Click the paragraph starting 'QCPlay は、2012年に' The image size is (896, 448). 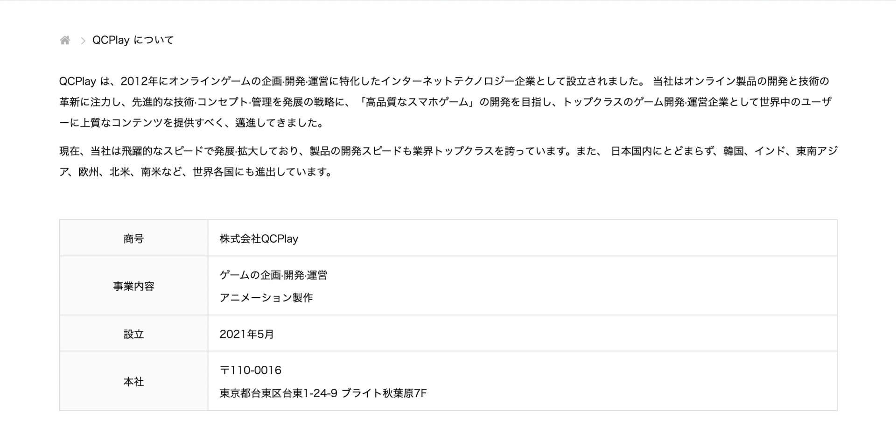coord(446,102)
